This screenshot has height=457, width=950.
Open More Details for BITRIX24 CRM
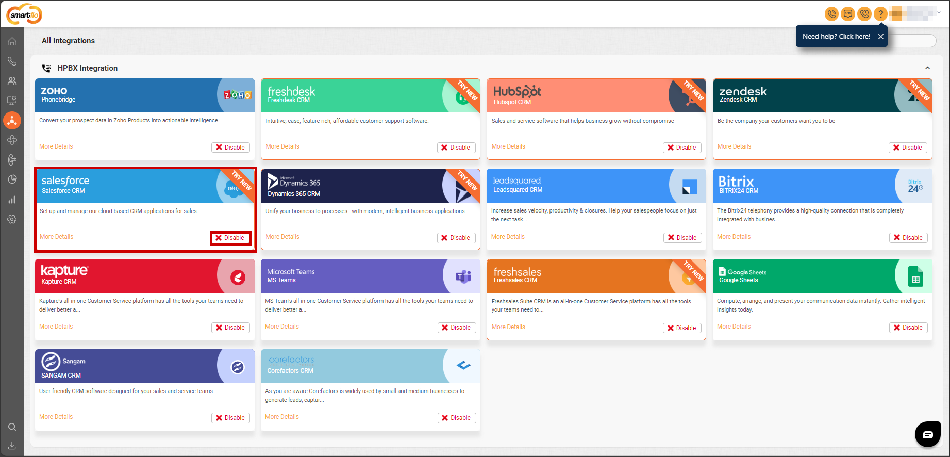pyautogui.click(x=734, y=237)
